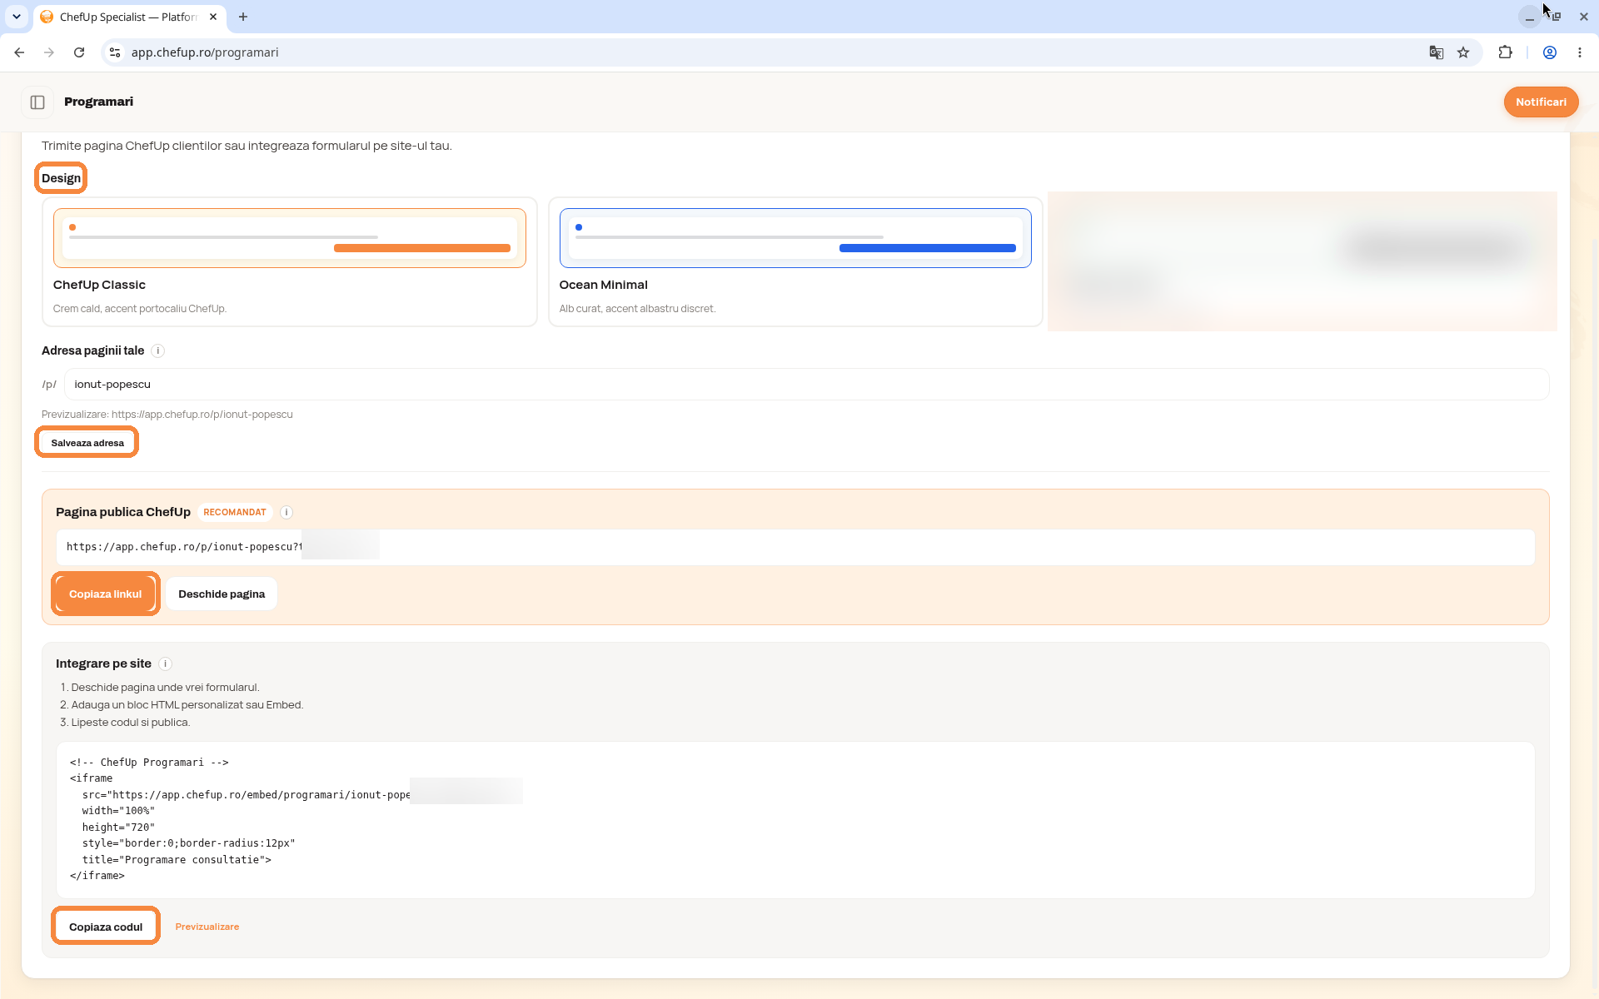Open the Previzualizare link
This screenshot has width=1599, height=999.
pyautogui.click(x=207, y=927)
